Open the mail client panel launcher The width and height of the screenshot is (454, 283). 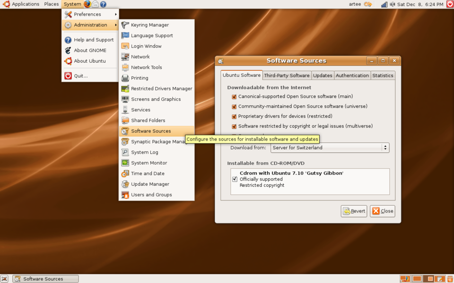95,4
